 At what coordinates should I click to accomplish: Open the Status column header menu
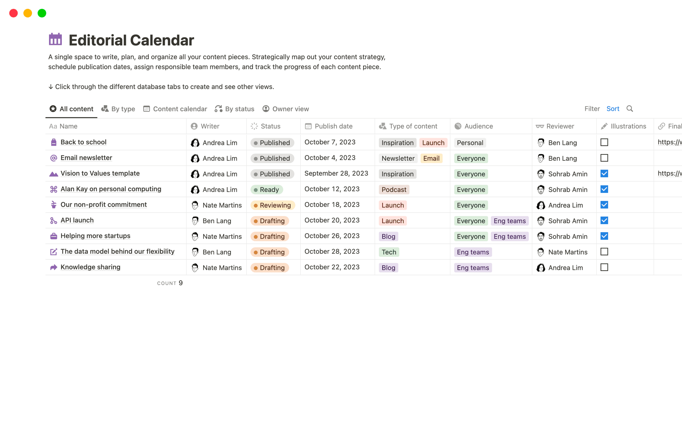[x=270, y=126]
